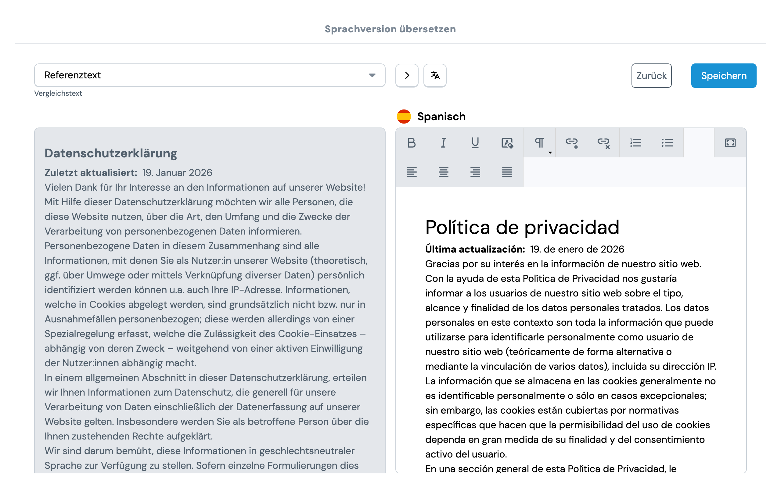The width and height of the screenshot is (781, 488).
Task: Apply bold formatting in the Spanish editor
Action: pos(412,143)
